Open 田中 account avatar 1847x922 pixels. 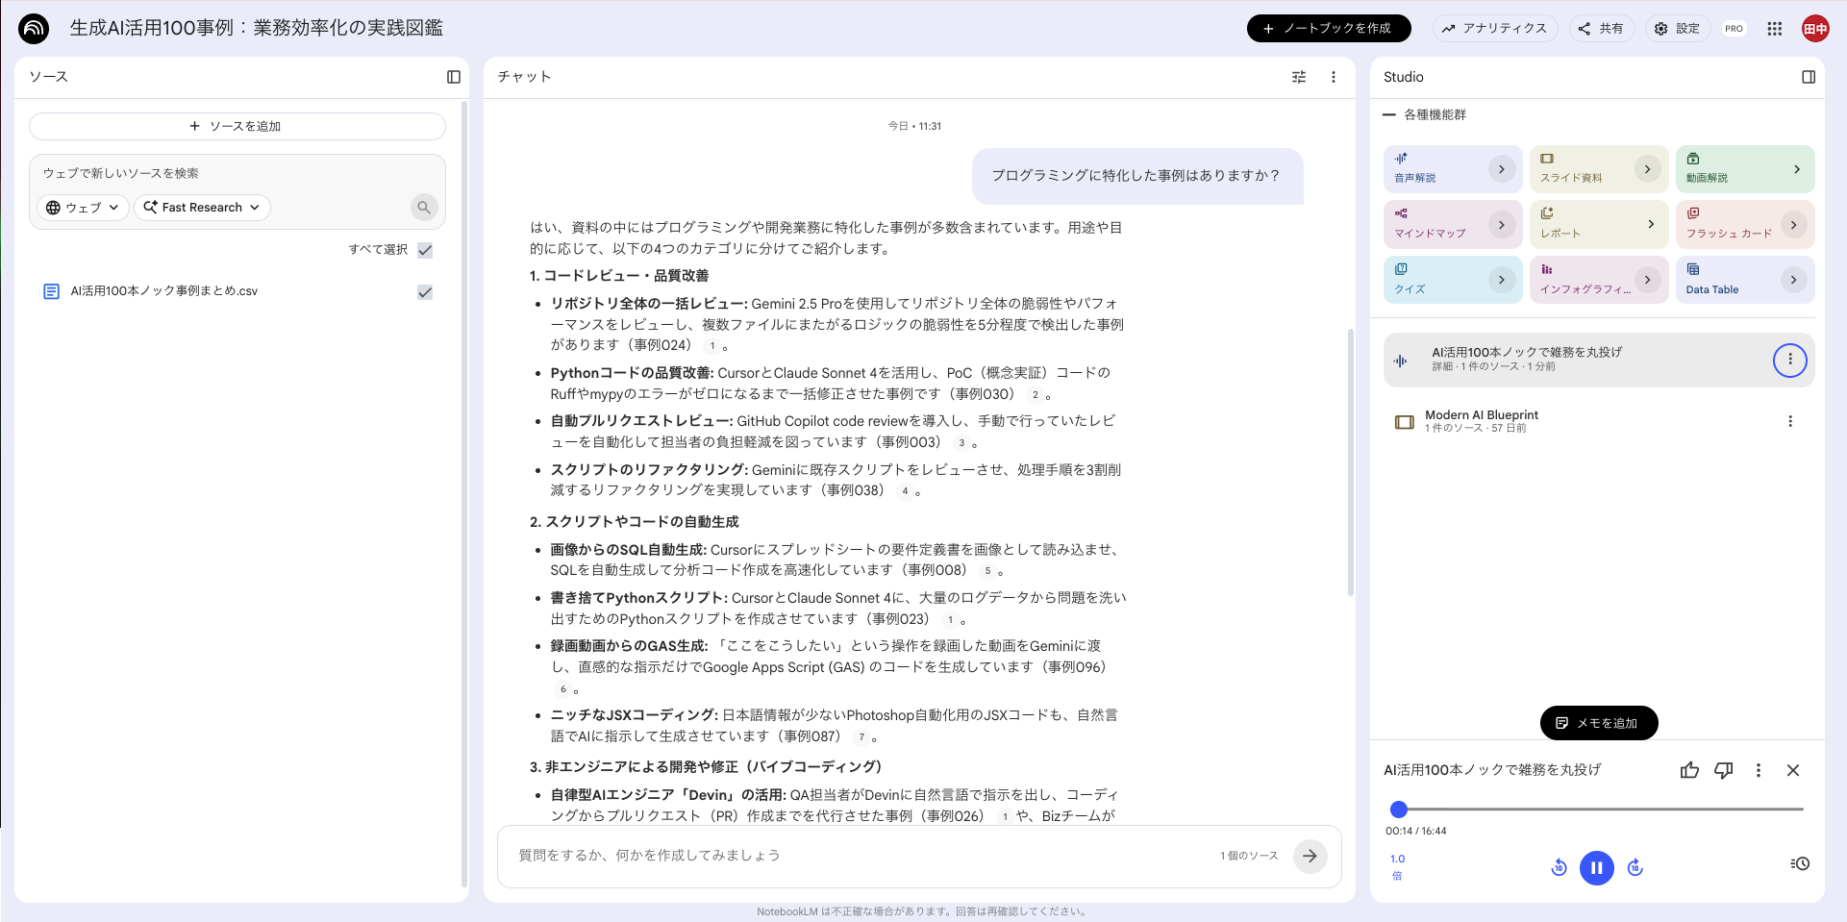(1815, 29)
